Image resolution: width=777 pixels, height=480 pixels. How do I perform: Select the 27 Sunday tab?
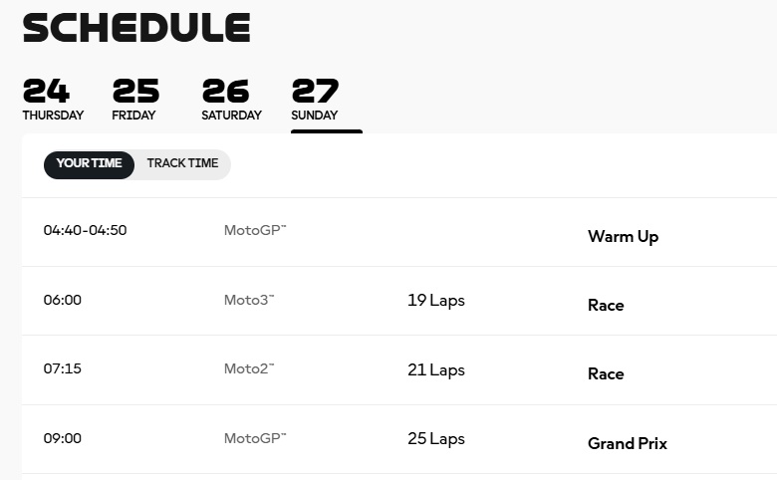[x=316, y=100]
